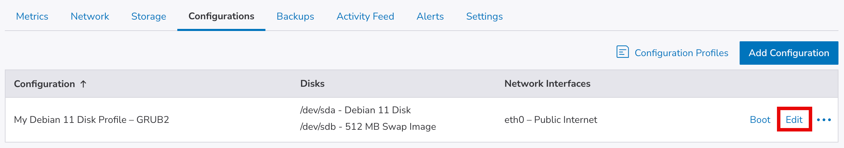The image size is (844, 148).
Task: Click the Configuration Profiles document icon
Action: point(622,52)
